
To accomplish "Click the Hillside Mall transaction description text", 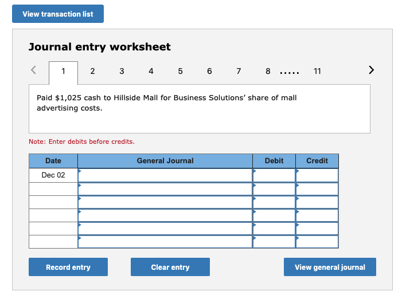I will click(166, 103).
